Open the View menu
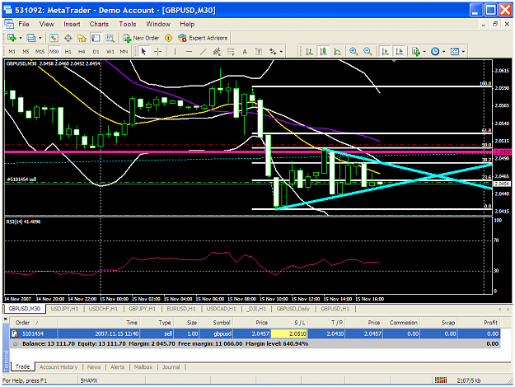The image size is (515, 387). [x=47, y=24]
